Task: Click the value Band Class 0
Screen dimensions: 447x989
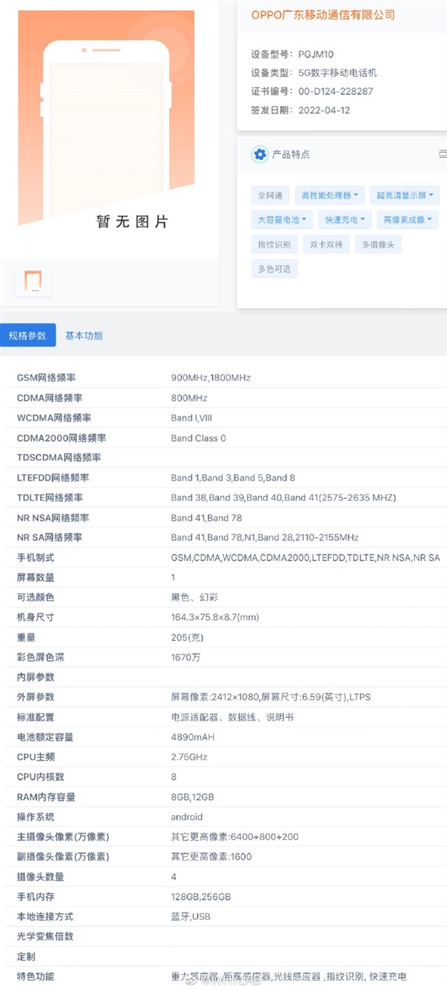Action: click(x=198, y=438)
